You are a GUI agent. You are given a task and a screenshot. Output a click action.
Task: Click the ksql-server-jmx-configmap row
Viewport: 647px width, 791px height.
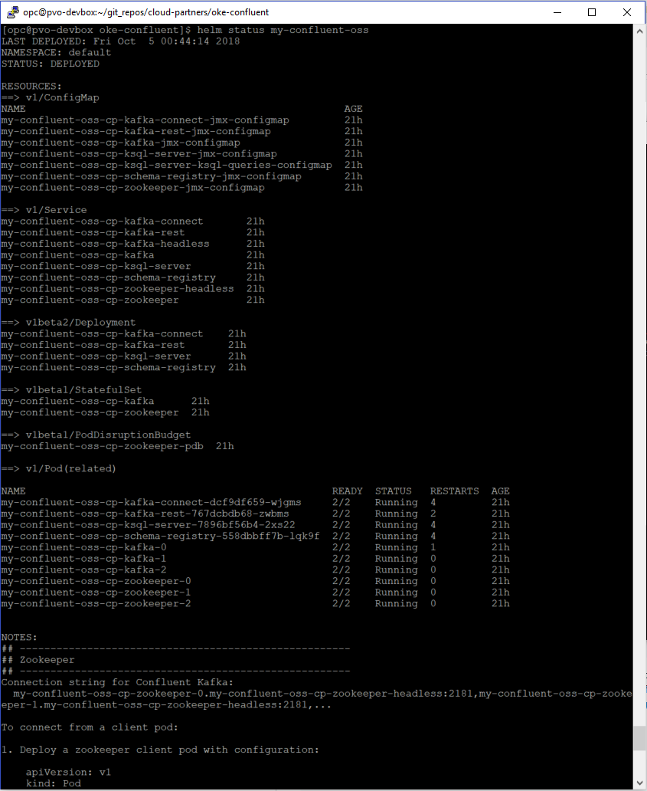click(x=182, y=154)
